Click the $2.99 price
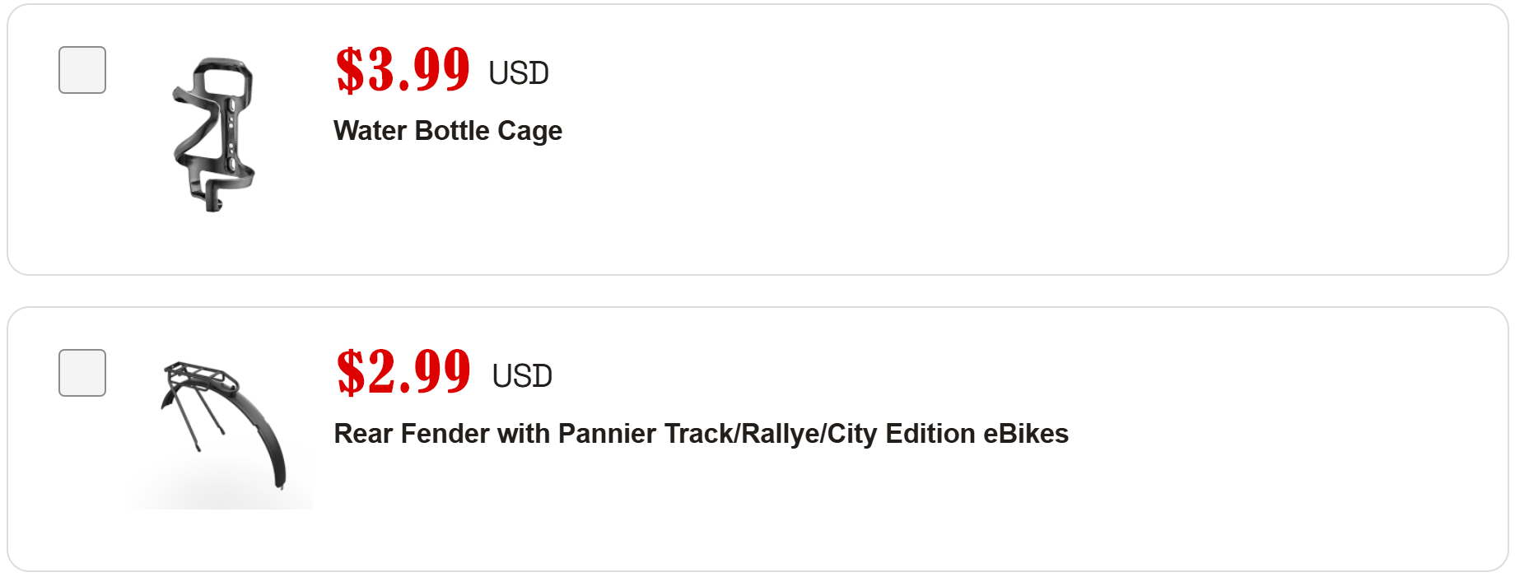This screenshot has height=577, width=1515. 403,373
